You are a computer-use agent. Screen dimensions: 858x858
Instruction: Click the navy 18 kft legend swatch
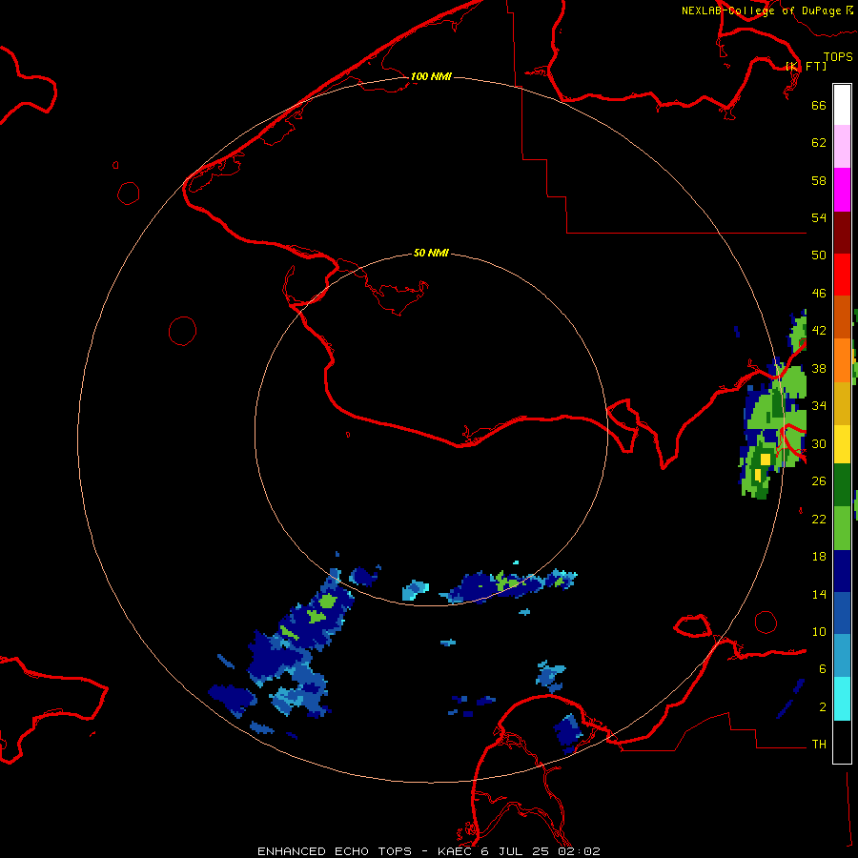click(842, 571)
